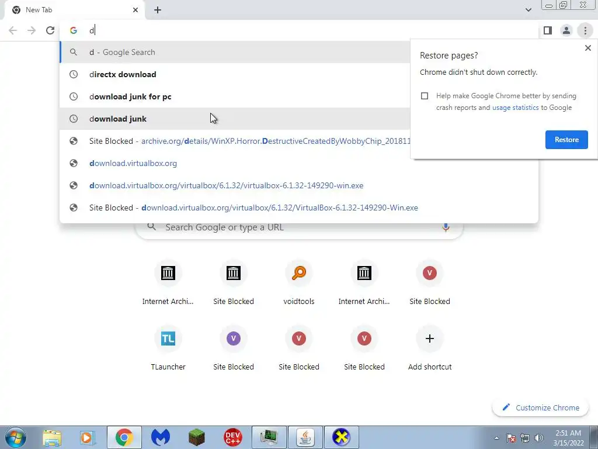Screen dimensions: 598x449
Task: Open the volume speaker tray icon
Action: click(x=539, y=438)
